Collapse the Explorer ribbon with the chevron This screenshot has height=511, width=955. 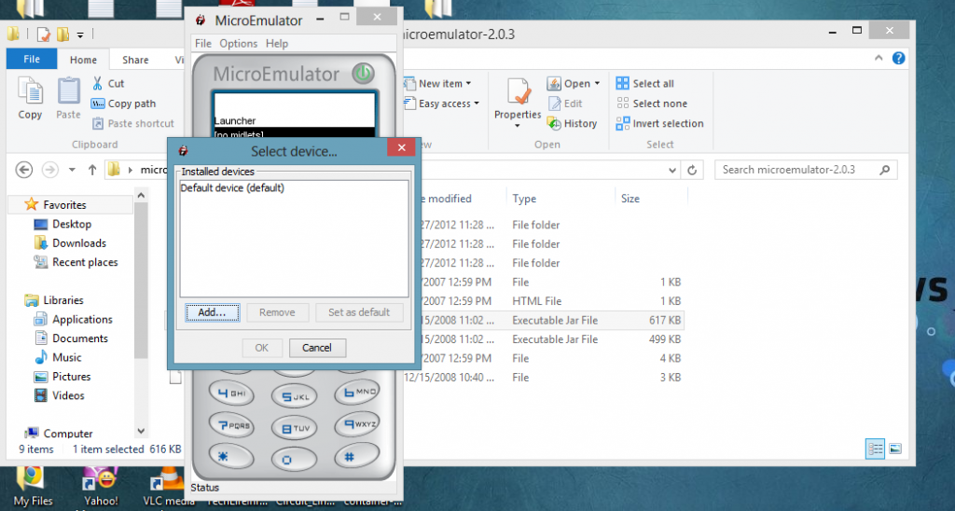pyautogui.click(x=879, y=59)
